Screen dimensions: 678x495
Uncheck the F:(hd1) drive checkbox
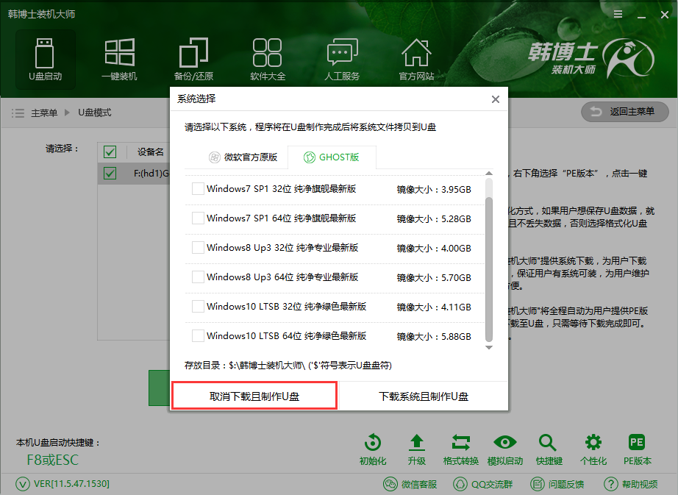pos(110,173)
